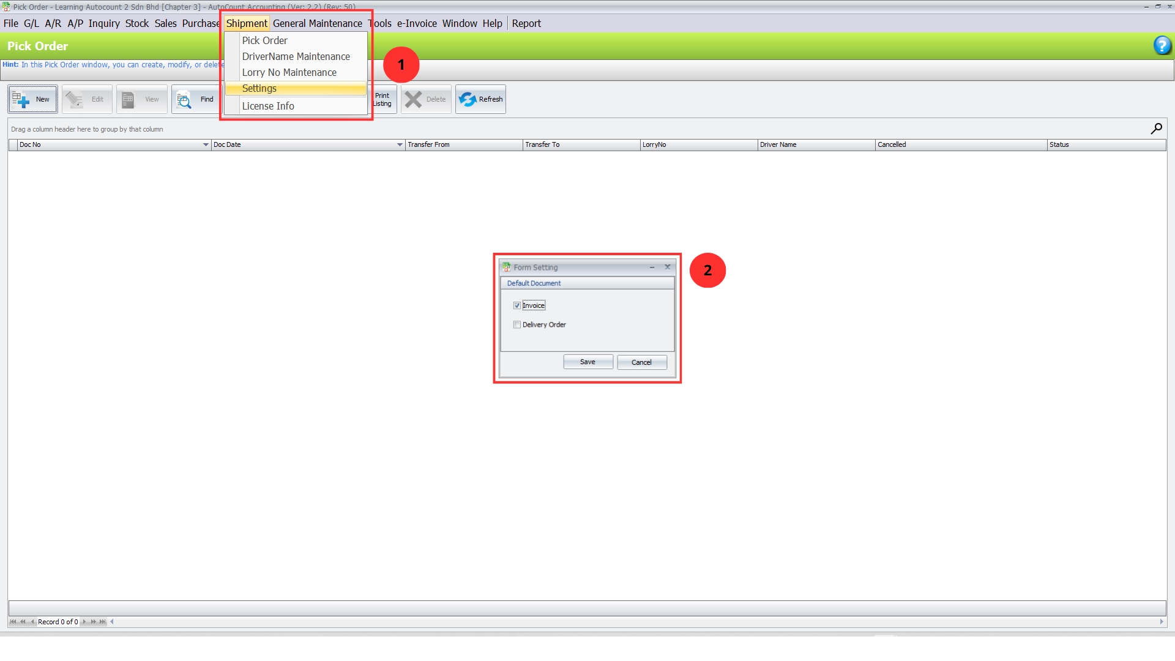Image resolution: width=1175 pixels, height=661 pixels.
Task: Click the horizontal scrollbar left arrow
Action: point(112,622)
